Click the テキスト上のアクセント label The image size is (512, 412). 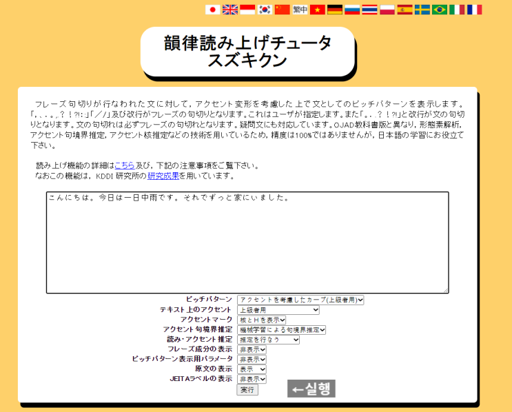195,309
